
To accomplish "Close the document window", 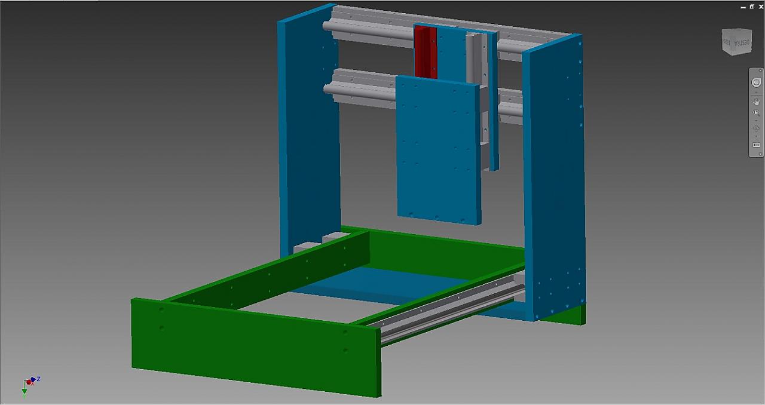I will point(761,7).
